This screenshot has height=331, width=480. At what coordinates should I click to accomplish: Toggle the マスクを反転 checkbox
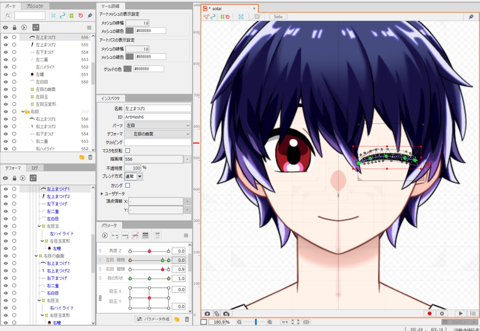[127, 150]
